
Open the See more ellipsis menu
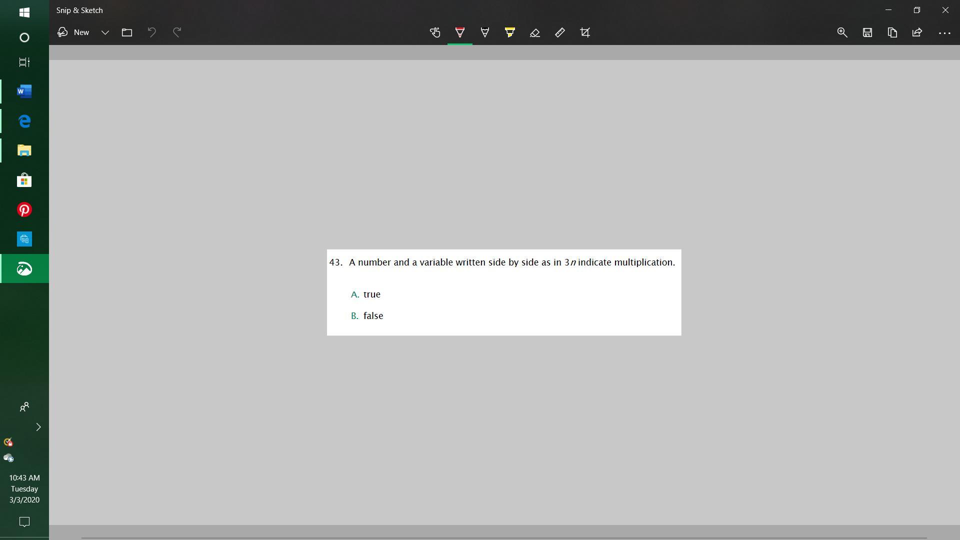pos(944,32)
